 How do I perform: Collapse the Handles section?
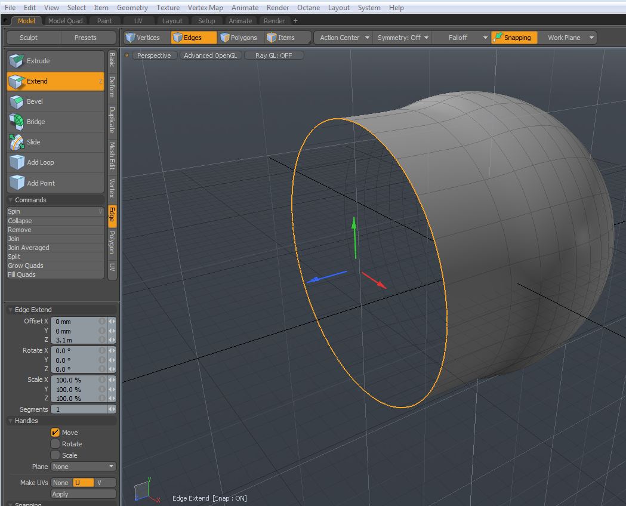(x=11, y=421)
